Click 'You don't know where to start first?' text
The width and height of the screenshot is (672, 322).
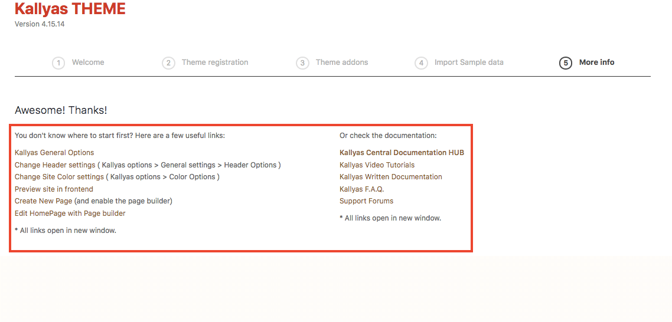(x=74, y=136)
